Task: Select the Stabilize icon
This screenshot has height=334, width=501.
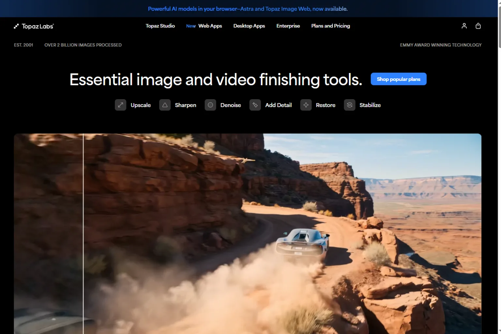Action: click(x=350, y=105)
